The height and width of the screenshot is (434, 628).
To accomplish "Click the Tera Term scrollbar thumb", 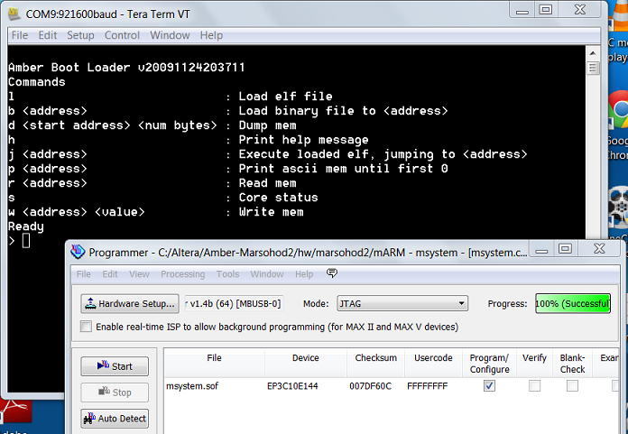I will pos(593,68).
